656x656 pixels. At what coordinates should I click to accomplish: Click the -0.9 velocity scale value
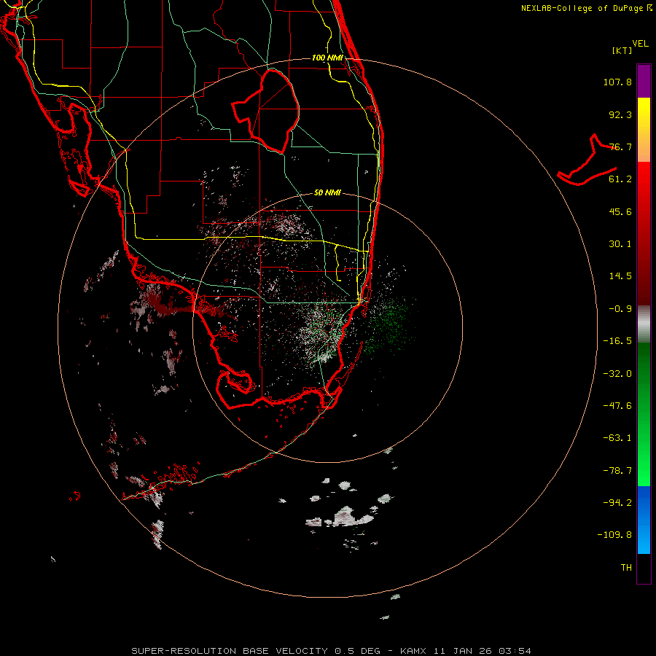pos(620,309)
